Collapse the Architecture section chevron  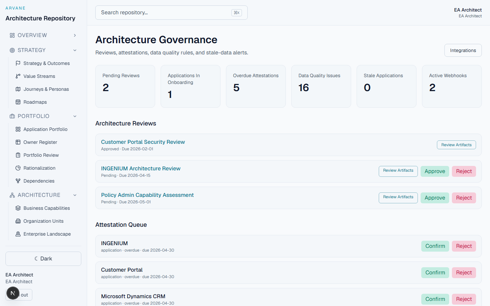tap(75, 195)
